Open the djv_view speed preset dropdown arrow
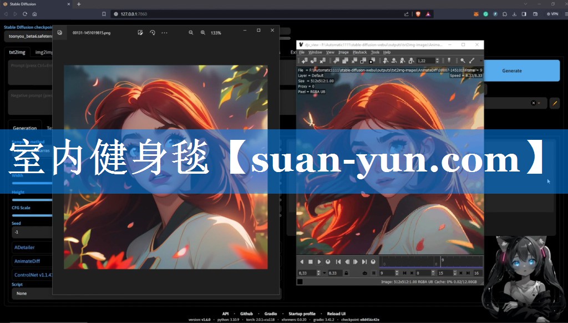The image size is (568, 323). point(324,273)
